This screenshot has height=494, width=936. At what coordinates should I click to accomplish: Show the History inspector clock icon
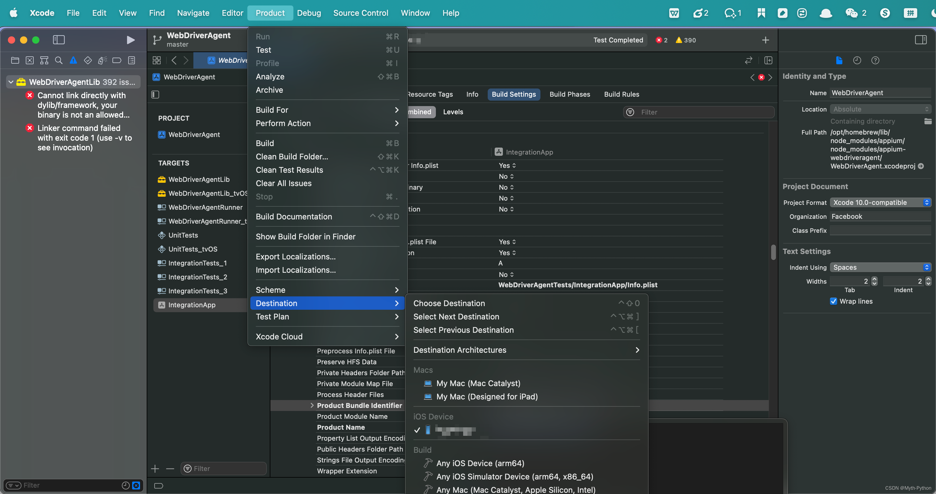pyautogui.click(x=857, y=60)
